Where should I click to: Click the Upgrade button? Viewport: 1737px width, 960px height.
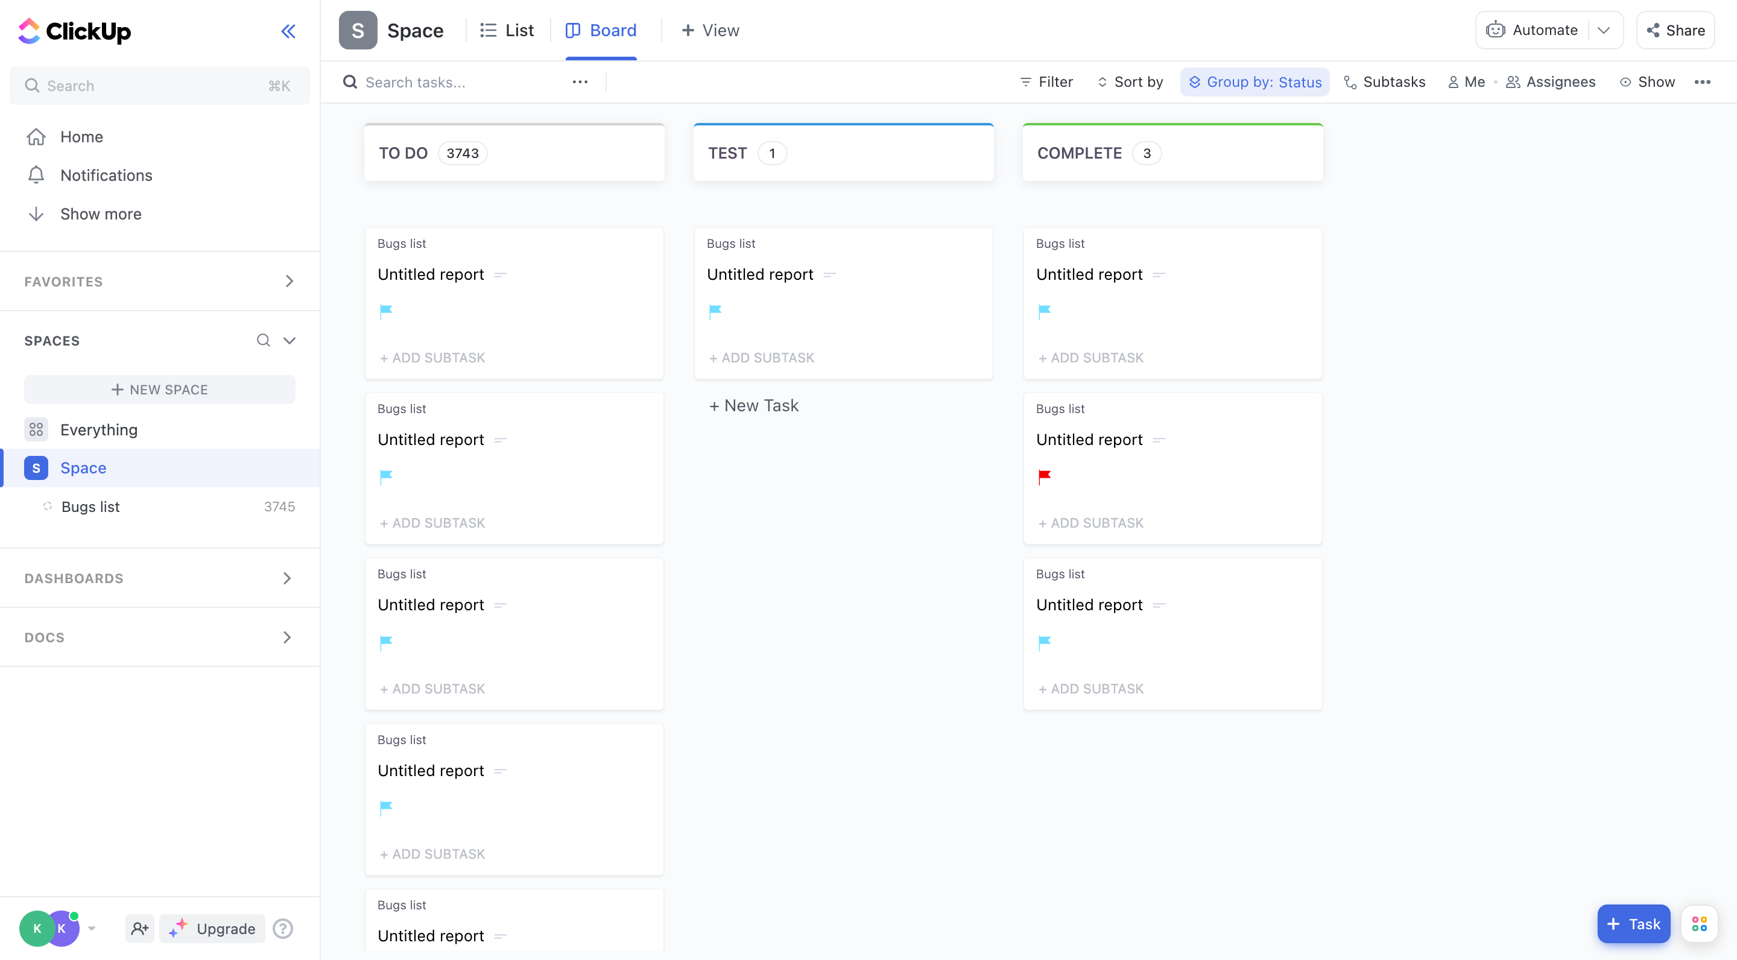(x=212, y=928)
